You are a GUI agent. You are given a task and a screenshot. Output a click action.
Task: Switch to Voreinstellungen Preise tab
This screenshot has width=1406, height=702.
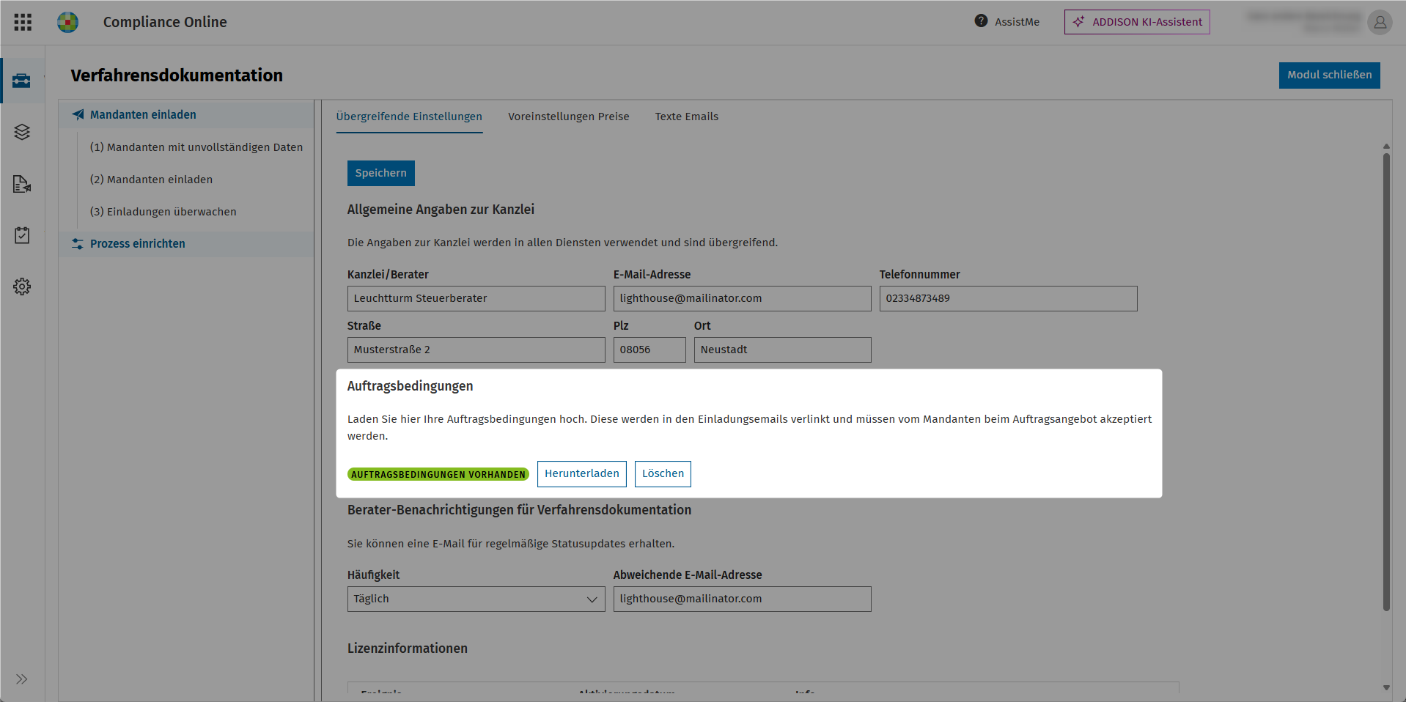coord(569,117)
